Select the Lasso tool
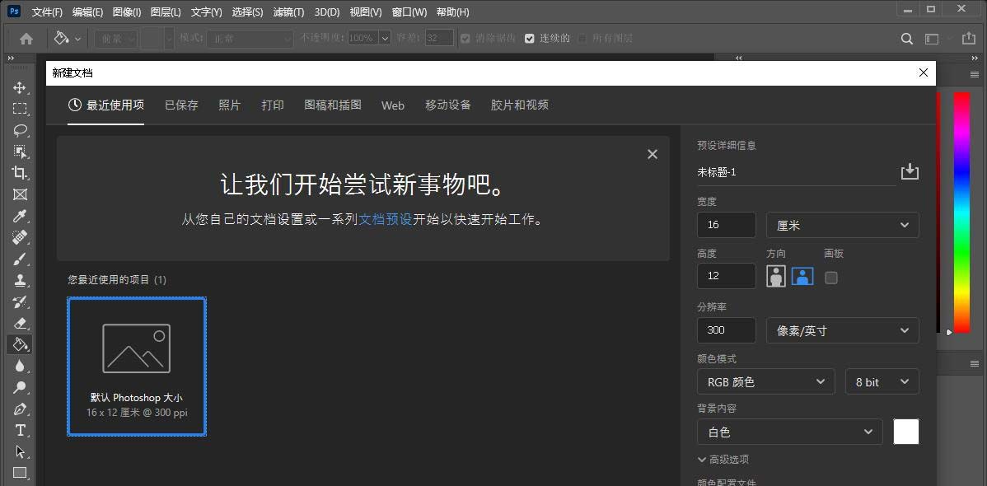The width and height of the screenshot is (987, 486). point(20,130)
